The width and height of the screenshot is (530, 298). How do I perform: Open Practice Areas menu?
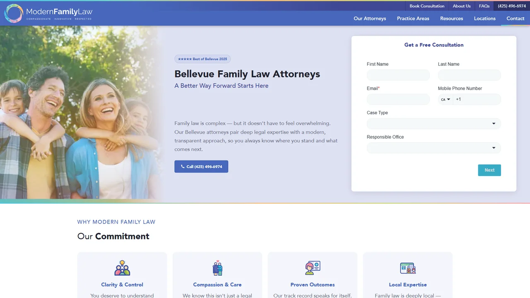coord(413,19)
